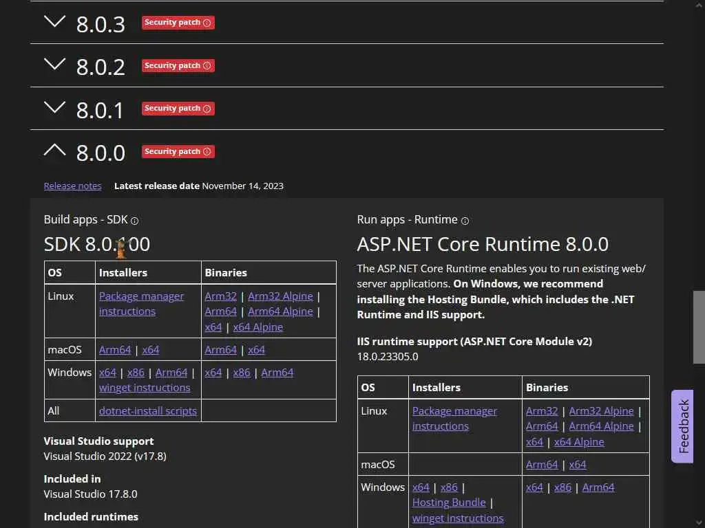This screenshot has width=705, height=528.
Task: Open ASP.NET Runtime winget instructions
Action: 458,518
